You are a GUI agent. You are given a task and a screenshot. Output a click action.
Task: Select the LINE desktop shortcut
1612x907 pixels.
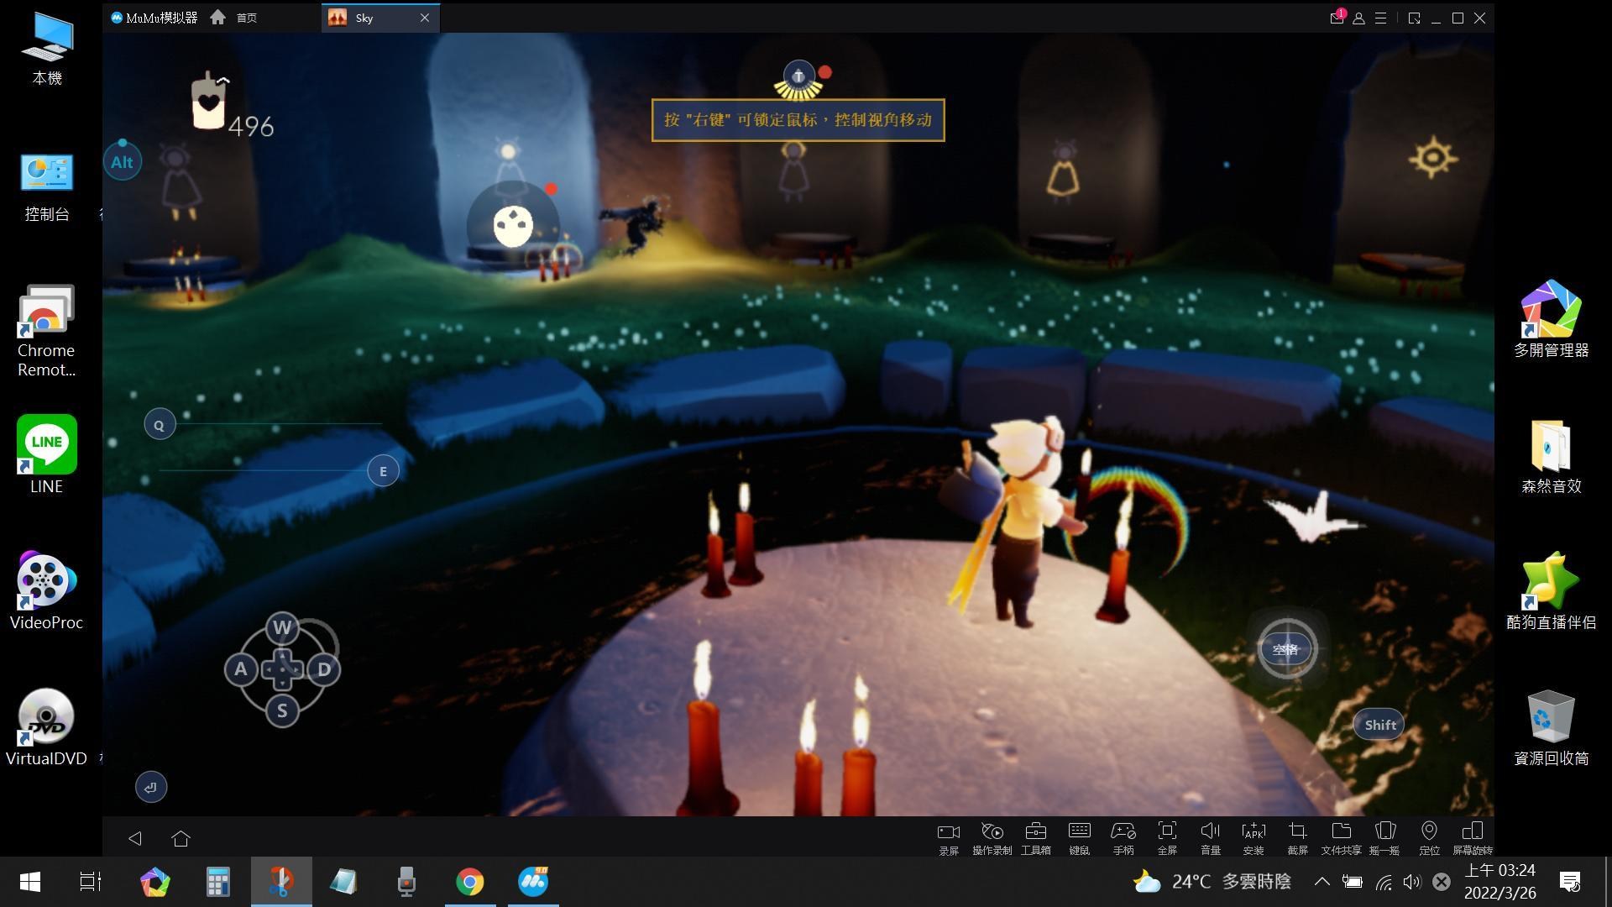47,454
